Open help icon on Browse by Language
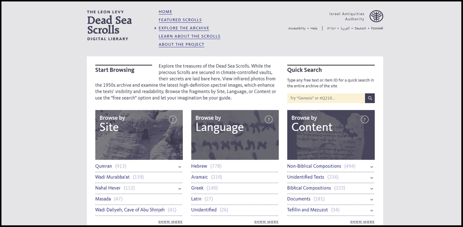 coord(269,120)
